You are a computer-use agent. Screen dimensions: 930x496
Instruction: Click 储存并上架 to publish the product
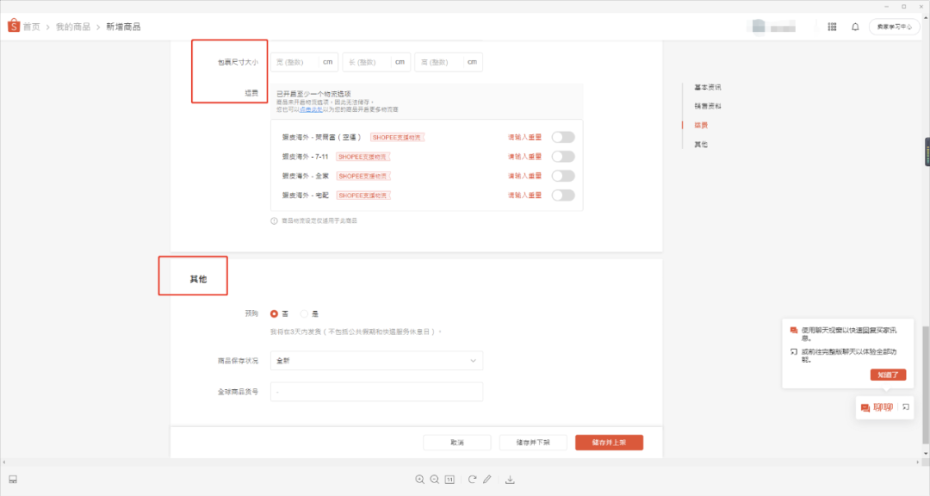pyautogui.click(x=608, y=442)
